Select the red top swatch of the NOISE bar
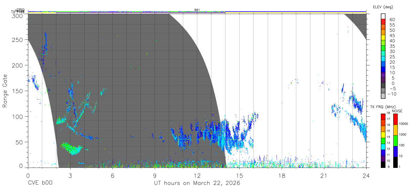The image size is (412, 190). [396, 119]
